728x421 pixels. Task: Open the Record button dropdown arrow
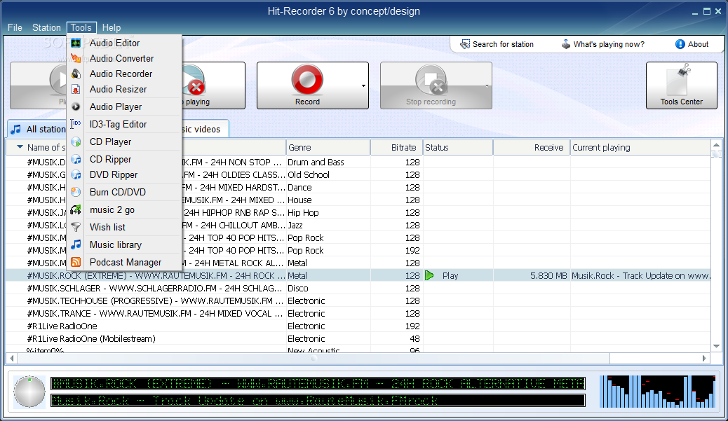pyautogui.click(x=363, y=85)
